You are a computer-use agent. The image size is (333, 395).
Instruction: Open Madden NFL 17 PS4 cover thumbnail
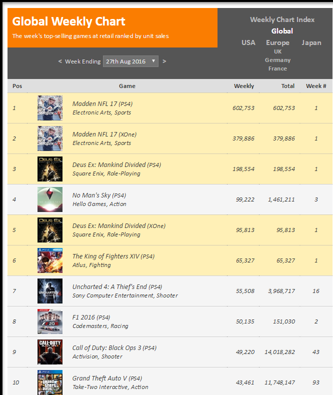pos(50,108)
